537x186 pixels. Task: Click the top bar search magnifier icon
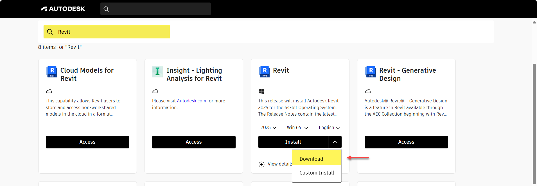(x=106, y=9)
